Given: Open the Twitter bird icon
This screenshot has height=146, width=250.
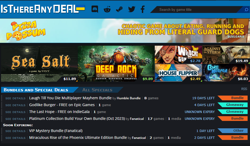Looking at the screenshot, I should pos(132,9).
